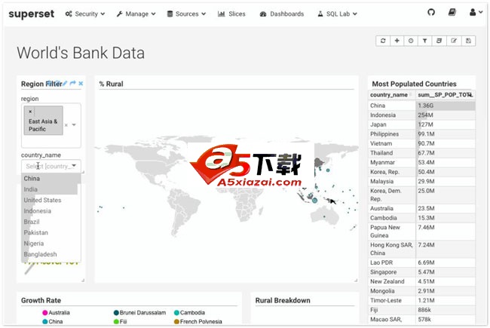Click the 254M population value
The height and width of the screenshot is (328, 490).
point(426,115)
